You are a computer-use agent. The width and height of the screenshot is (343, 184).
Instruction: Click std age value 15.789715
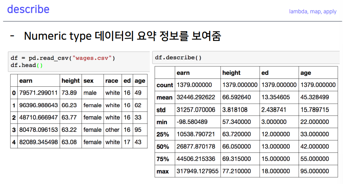click(314, 110)
